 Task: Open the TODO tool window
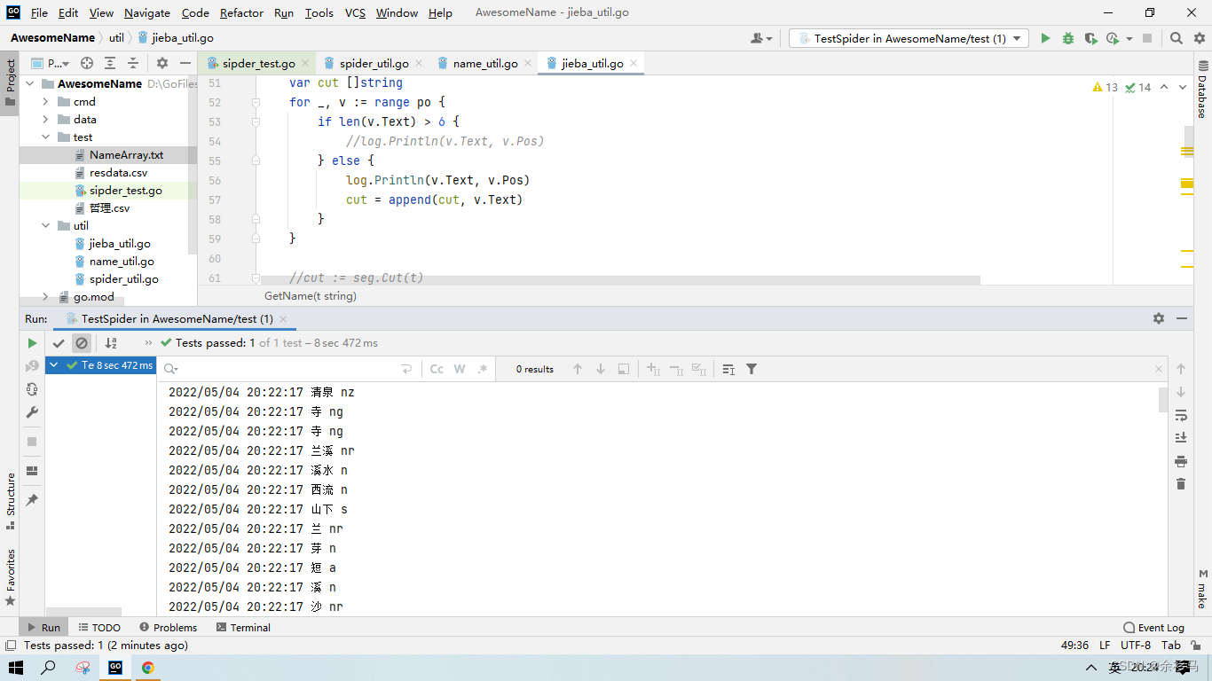[x=99, y=627]
